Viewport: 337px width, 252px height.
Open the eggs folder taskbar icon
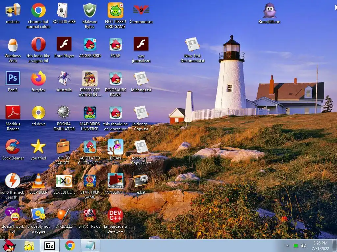(29, 245)
